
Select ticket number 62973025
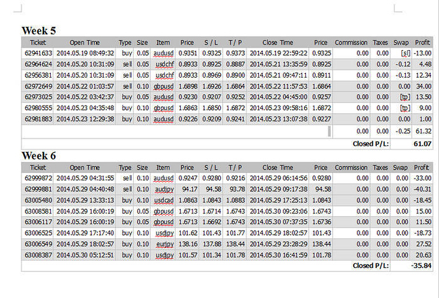click(x=38, y=97)
